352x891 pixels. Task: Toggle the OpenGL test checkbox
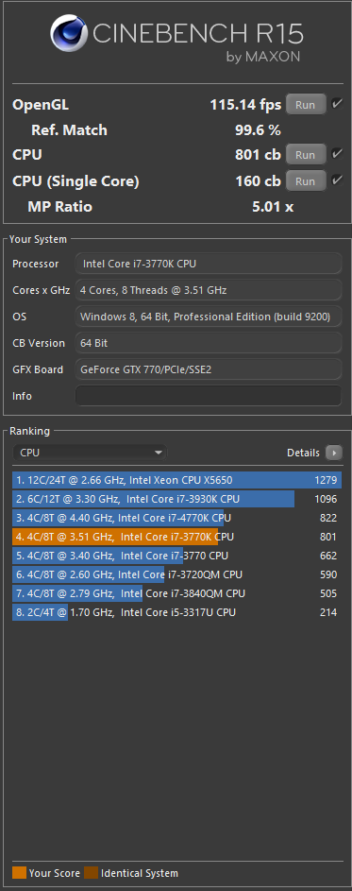click(x=337, y=104)
